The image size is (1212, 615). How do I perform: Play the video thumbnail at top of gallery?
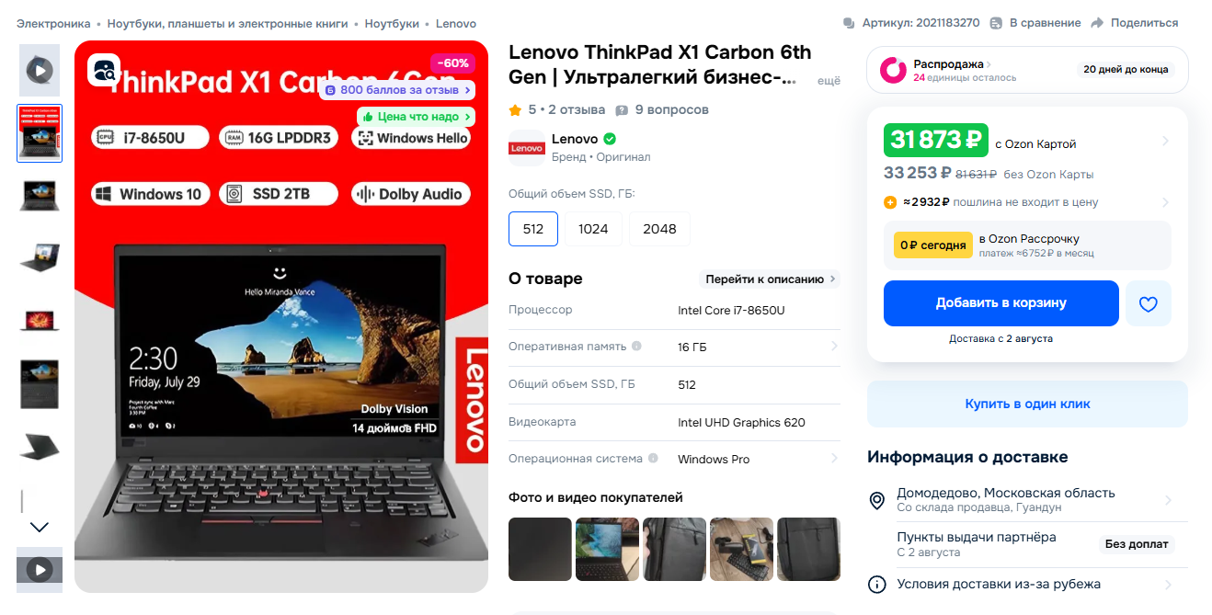[40, 70]
